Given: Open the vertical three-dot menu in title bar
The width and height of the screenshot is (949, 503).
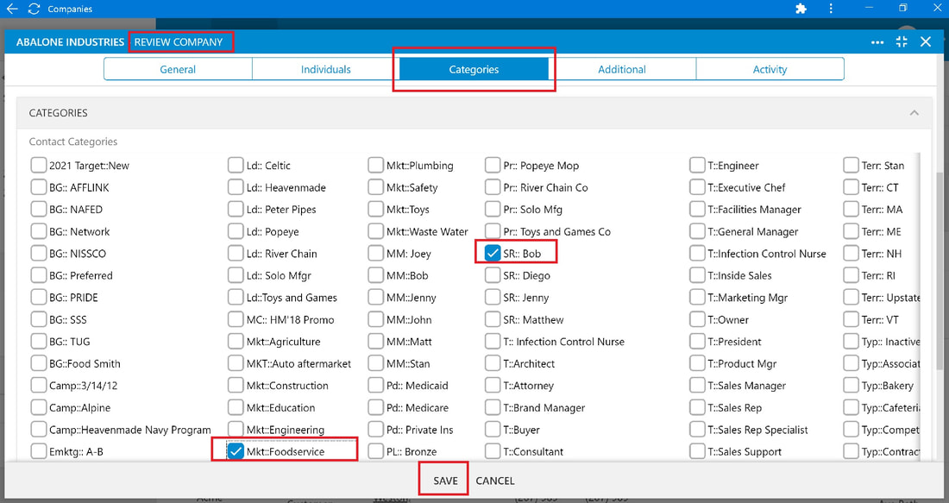Looking at the screenshot, I should pyautogui.click(x=830, y=9).
